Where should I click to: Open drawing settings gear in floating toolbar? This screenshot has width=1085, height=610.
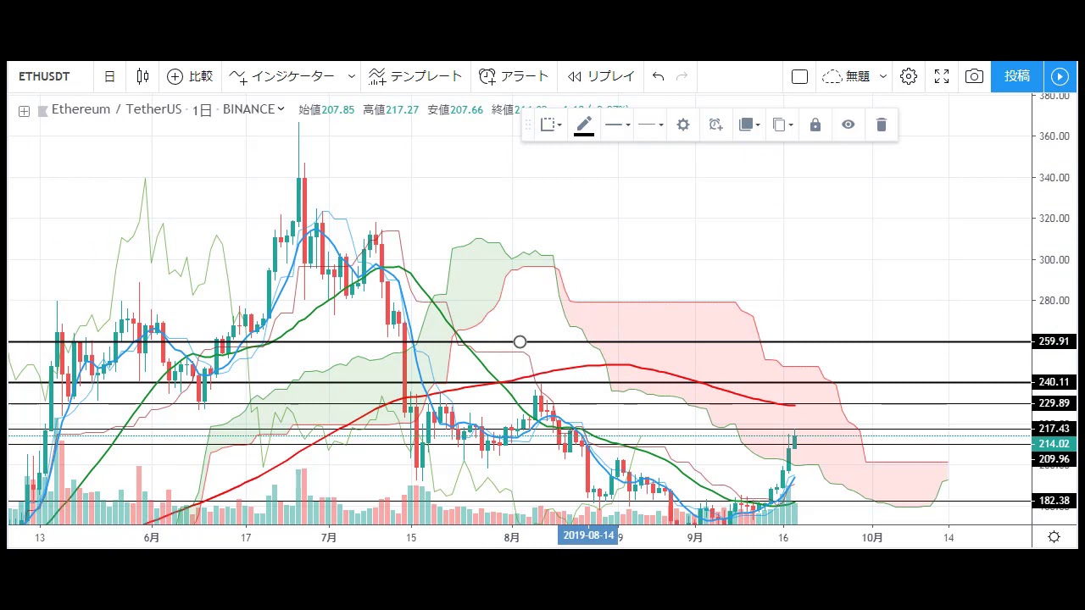[683, 125]
